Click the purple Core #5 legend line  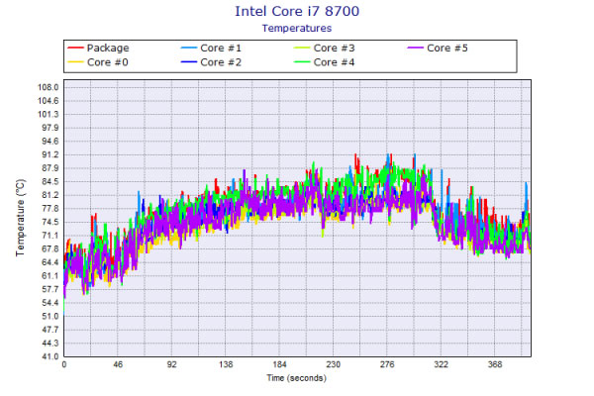click(x=415, y=49)
